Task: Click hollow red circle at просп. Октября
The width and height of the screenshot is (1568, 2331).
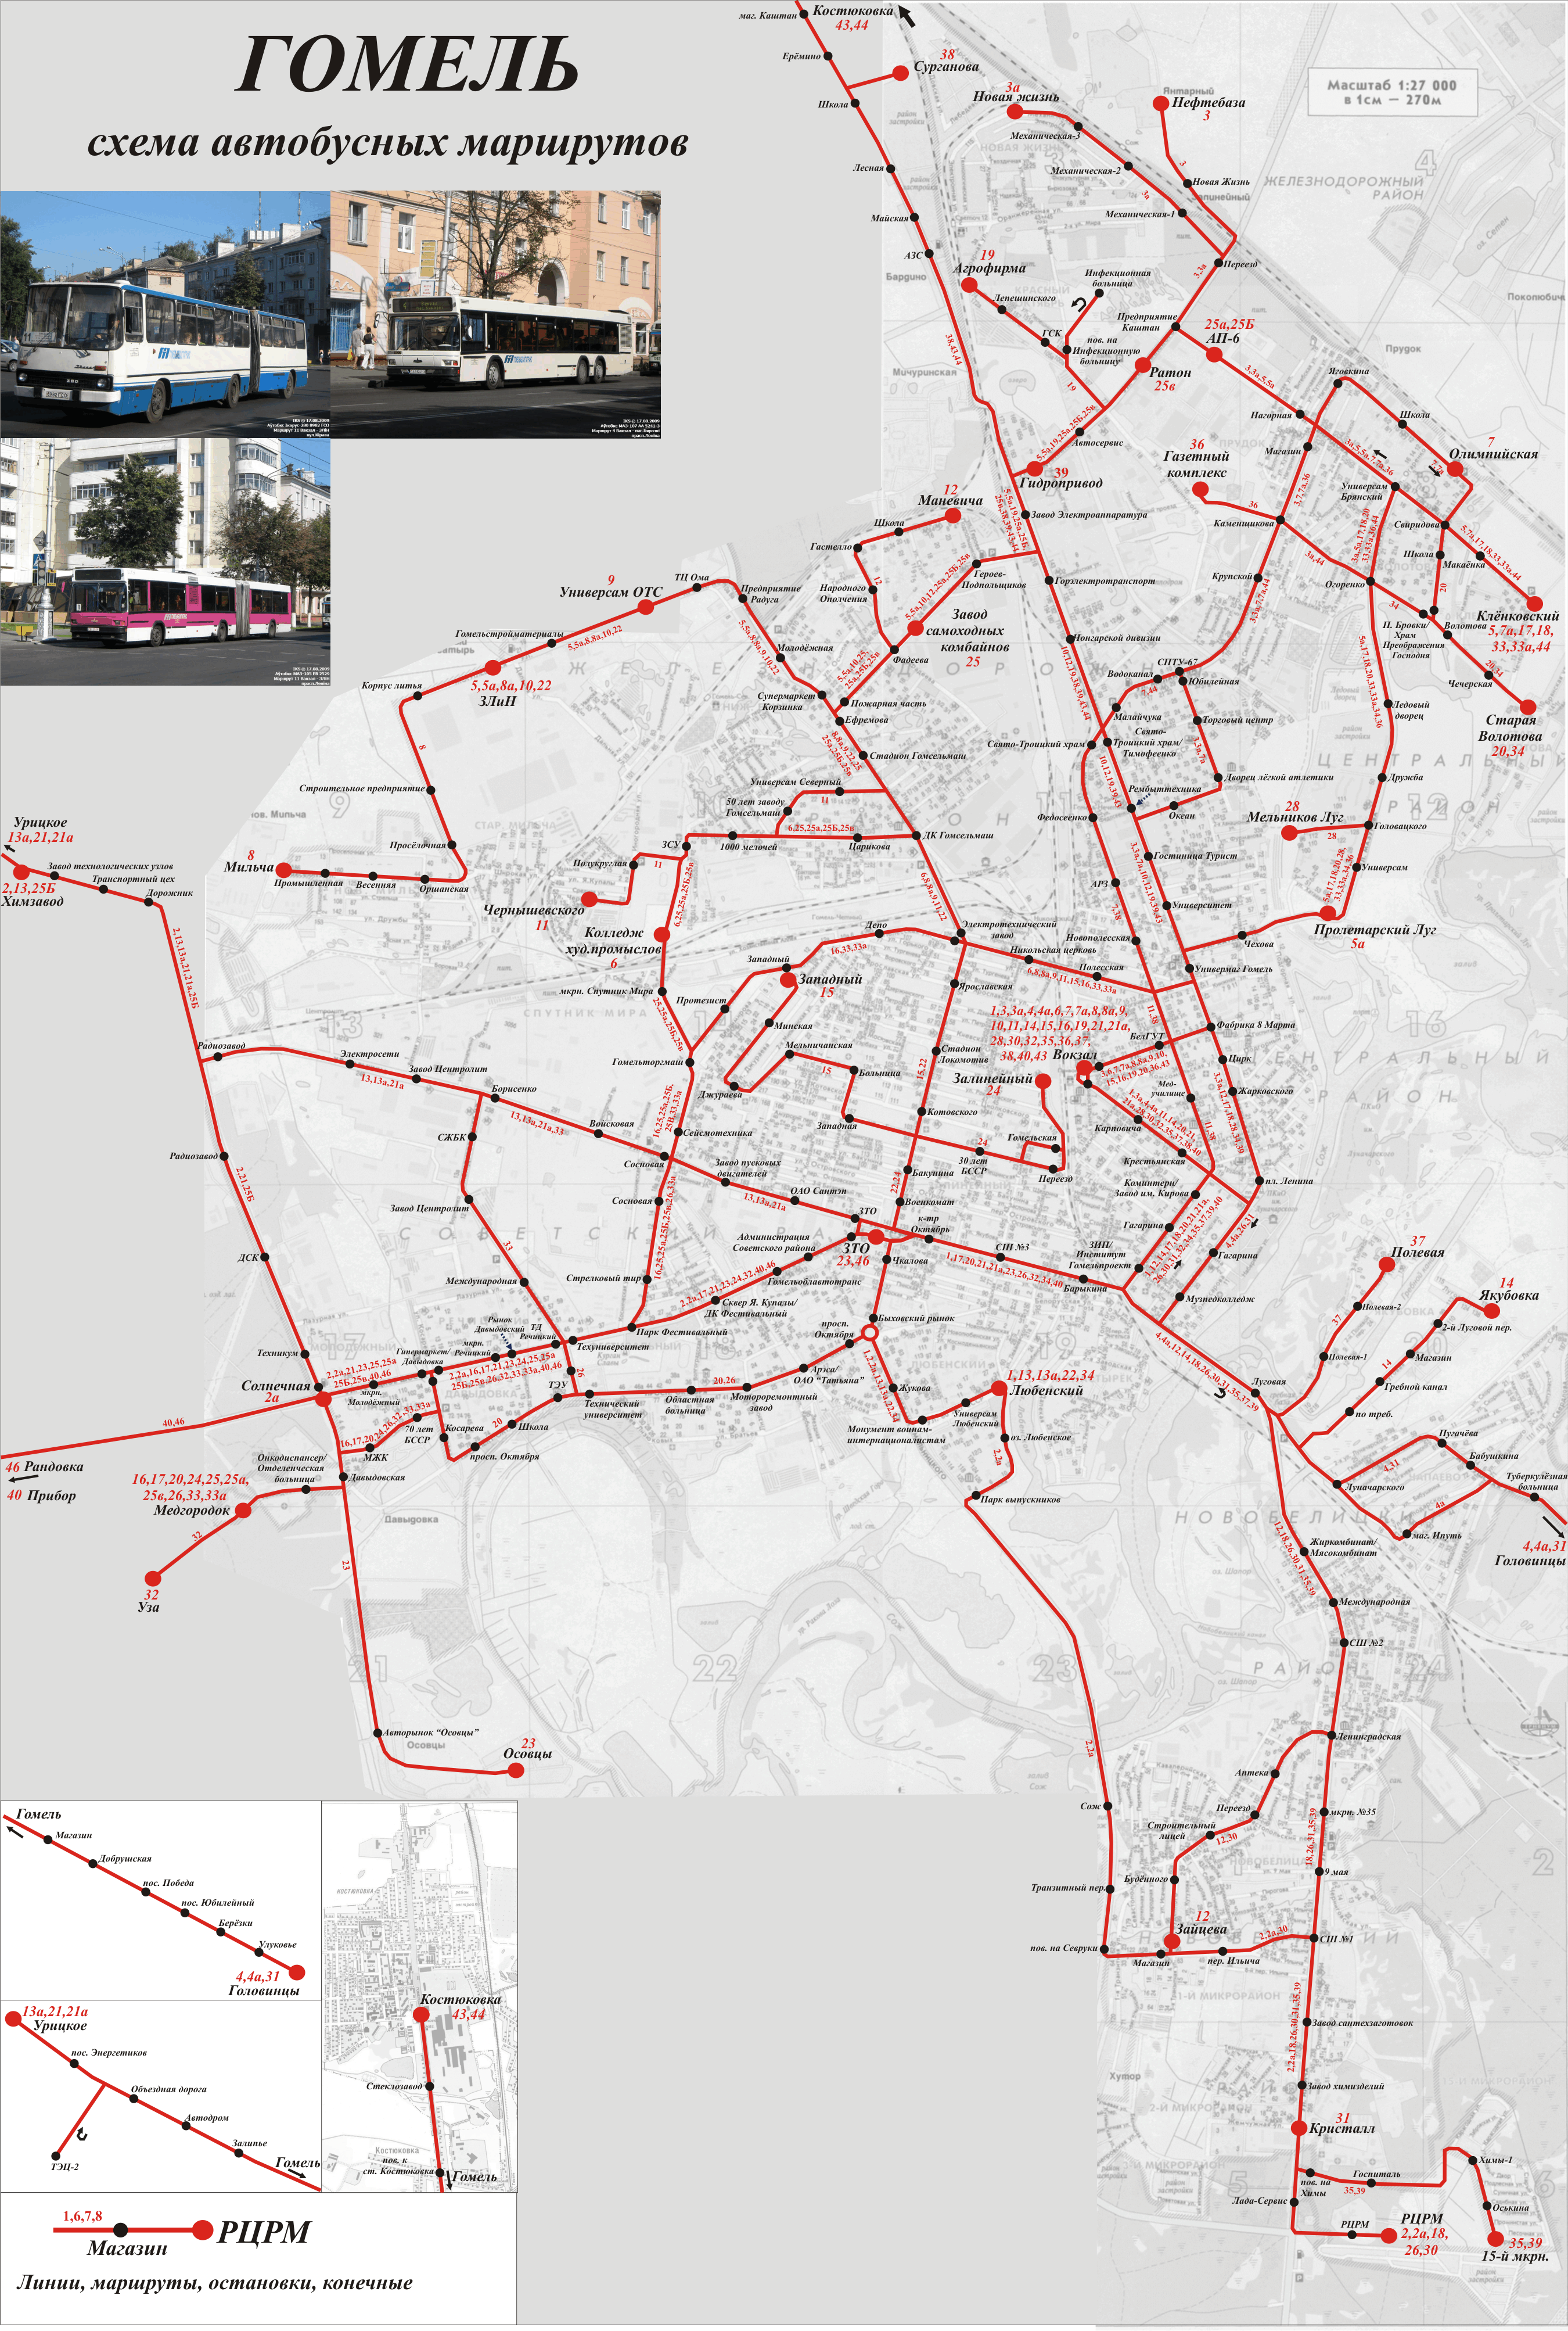Action: click(x=870, y=1333)
